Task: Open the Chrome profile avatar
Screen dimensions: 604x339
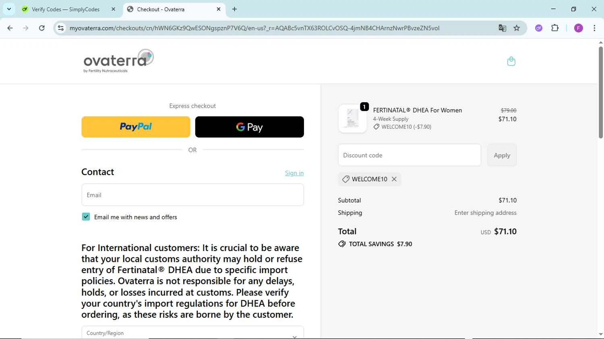Action: pyautogui.click(x=578, y=28)
